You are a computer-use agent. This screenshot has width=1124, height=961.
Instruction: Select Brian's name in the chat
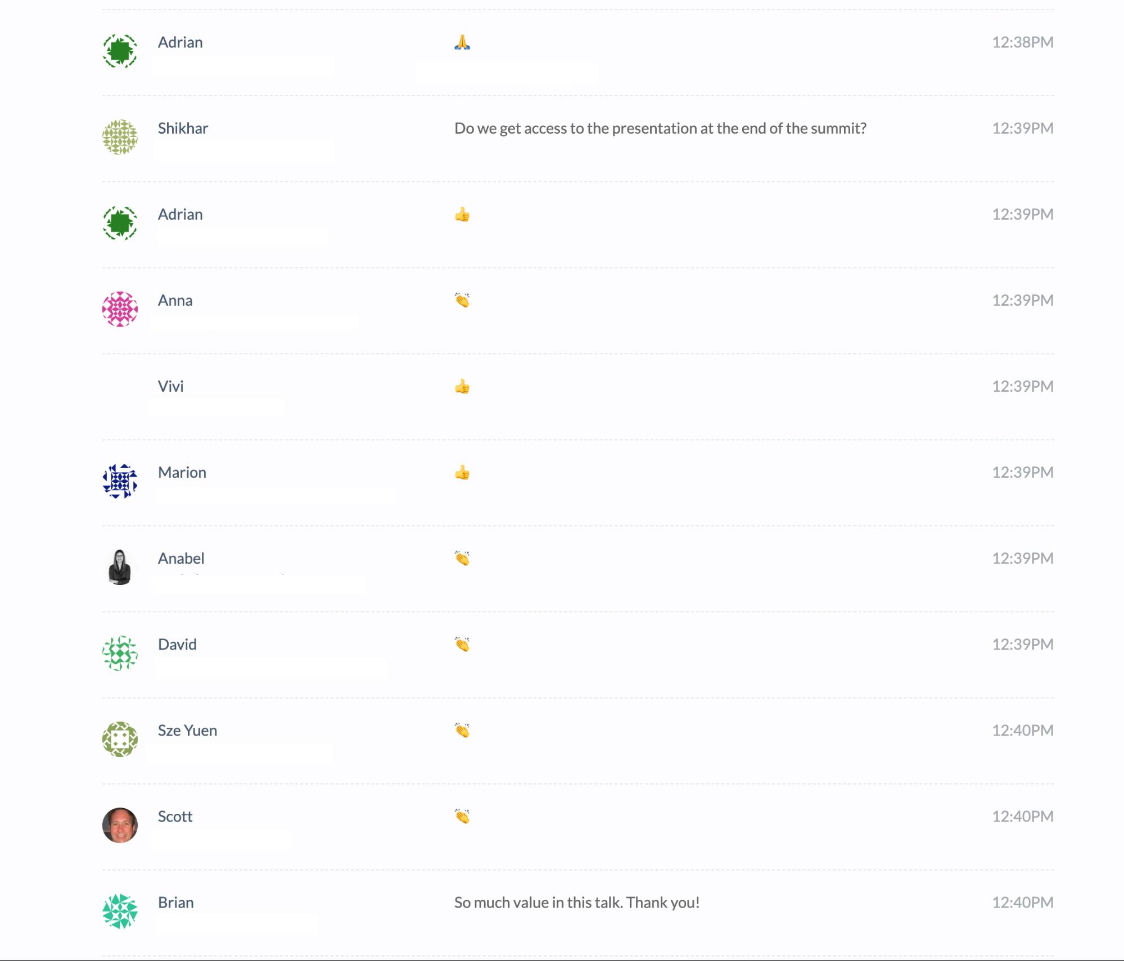(x=176, y=902)
